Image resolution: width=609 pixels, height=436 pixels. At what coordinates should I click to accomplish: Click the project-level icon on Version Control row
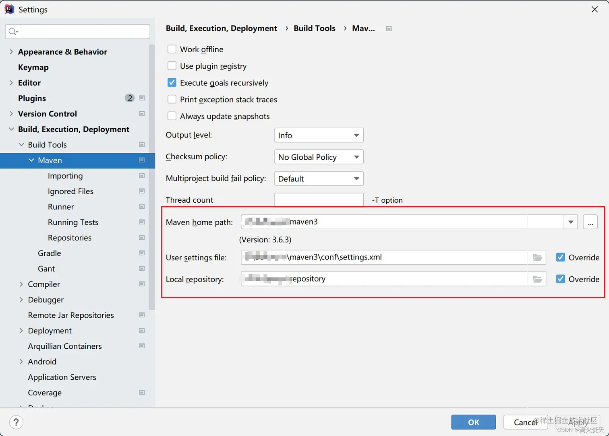click(142, 113)
